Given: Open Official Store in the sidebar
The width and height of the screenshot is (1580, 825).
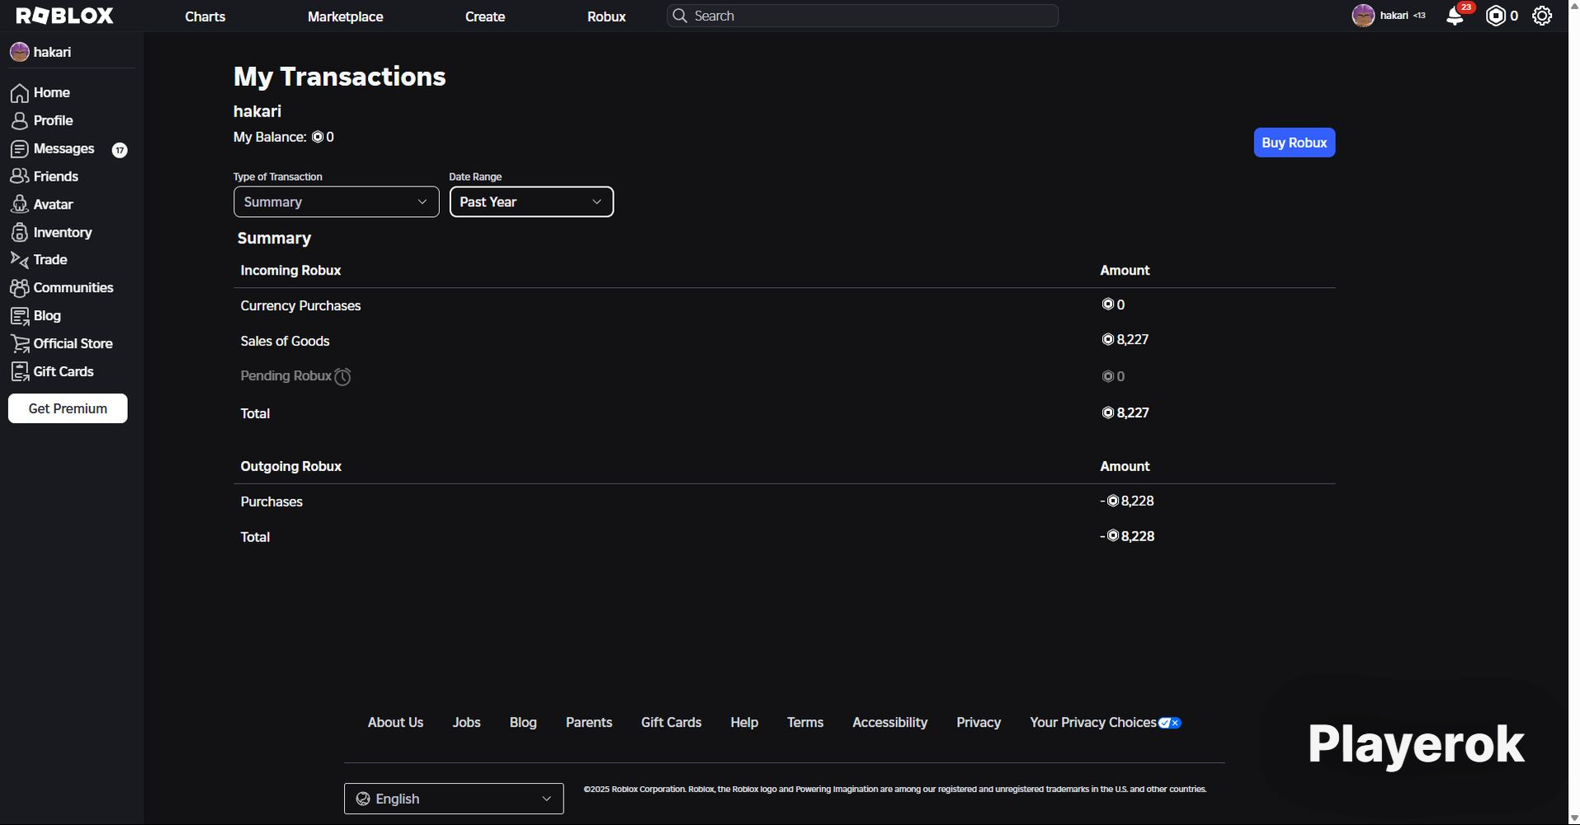Looking at the screenshot, I should 73,344.
